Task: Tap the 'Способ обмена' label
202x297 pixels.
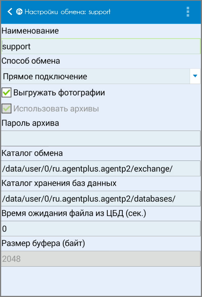Action: (x=31, y=61)
